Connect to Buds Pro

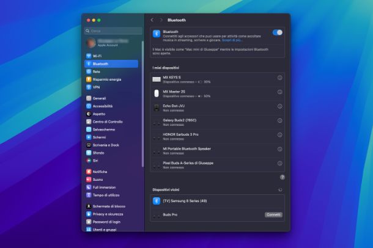(273, 214)
